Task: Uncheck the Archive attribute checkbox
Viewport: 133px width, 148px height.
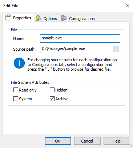Action: pyautogui.click(x=52, y=99)
